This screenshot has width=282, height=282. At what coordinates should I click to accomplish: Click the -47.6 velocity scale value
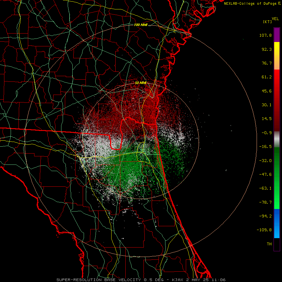tap(265, 175)
